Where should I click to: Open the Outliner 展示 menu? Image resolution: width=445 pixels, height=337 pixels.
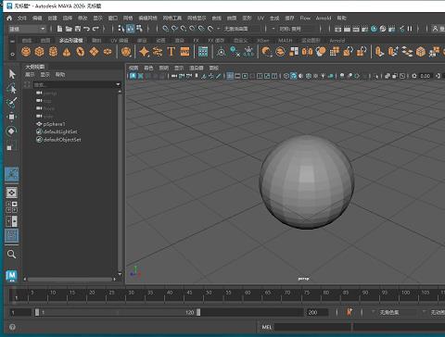click(x=30, y=74)
